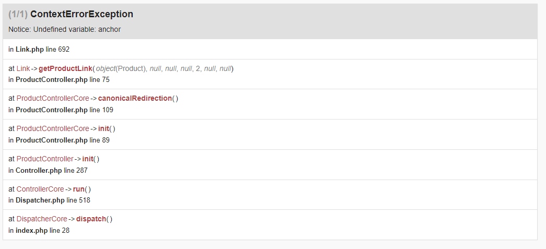Select the canonicalRedirection method

point(135,99)
